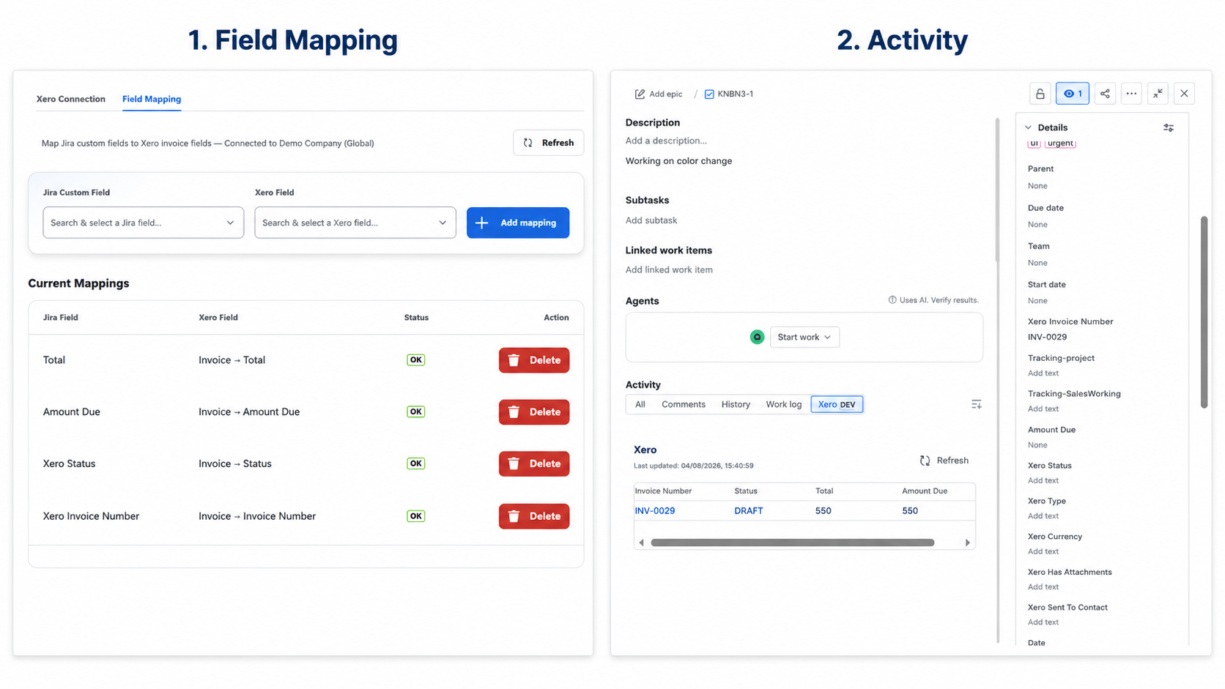
Task: Open the Jira Custom Field dropdown
Action: pos(144,223)
